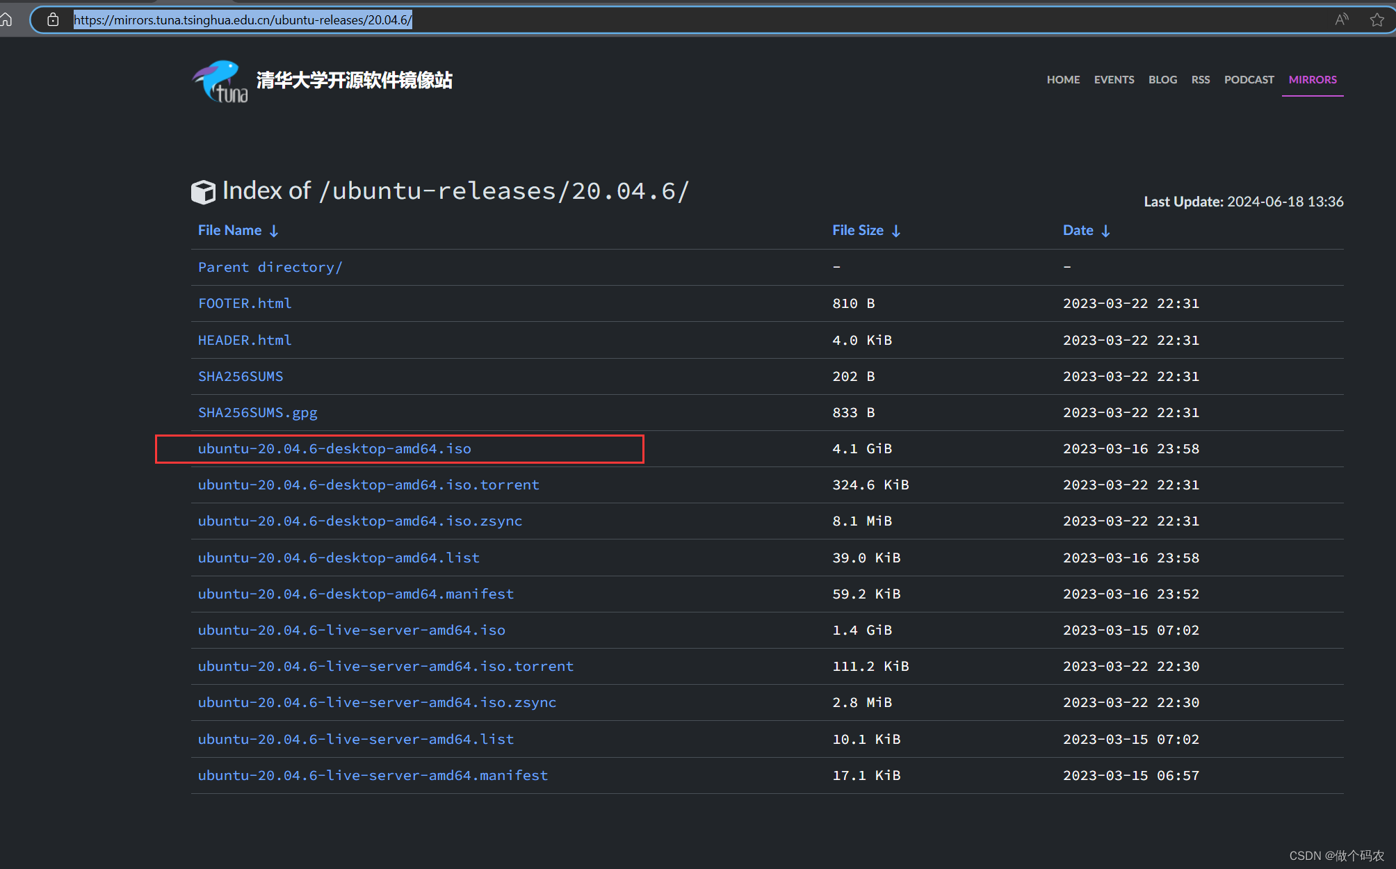Open the BLOG navigation item

click(1162, 79)
